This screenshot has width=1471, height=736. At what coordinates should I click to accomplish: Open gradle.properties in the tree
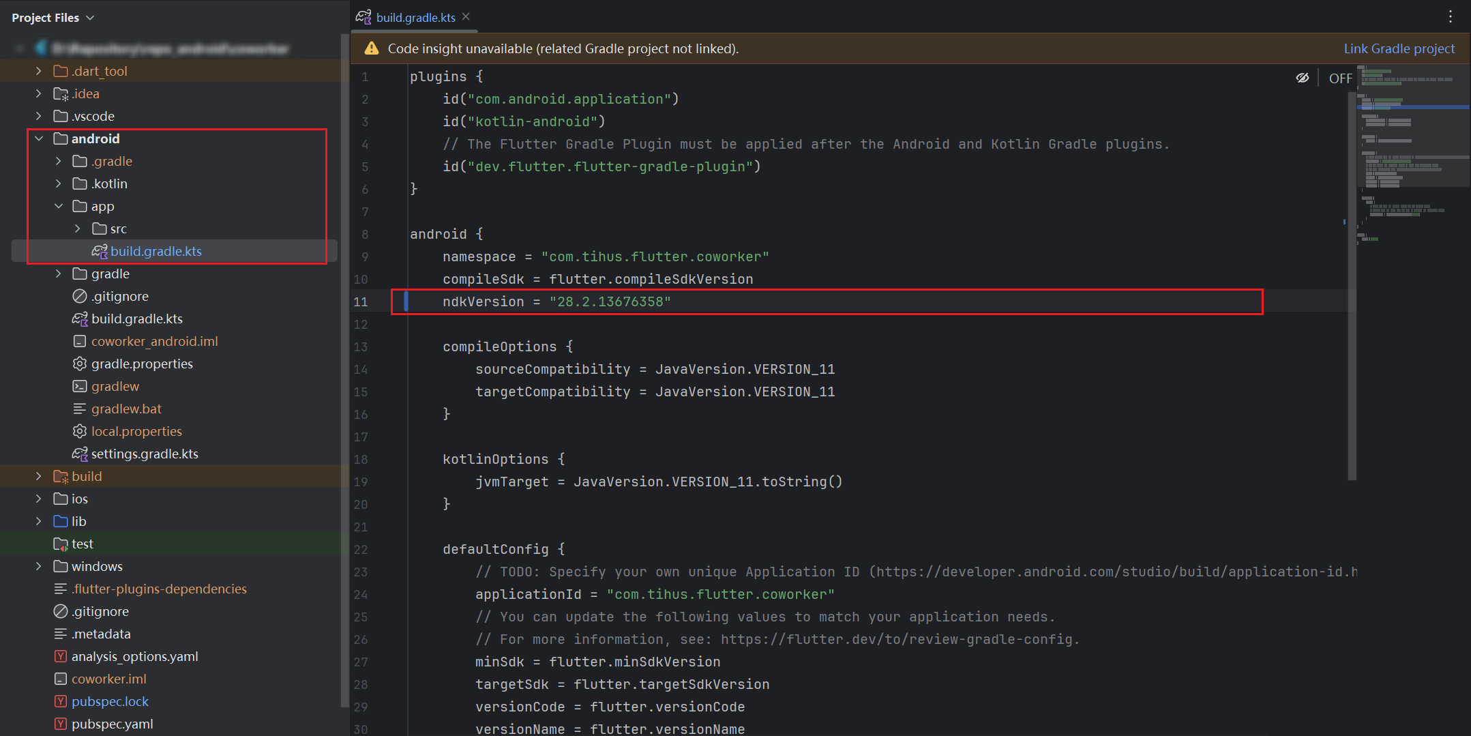tap(142, 364)
